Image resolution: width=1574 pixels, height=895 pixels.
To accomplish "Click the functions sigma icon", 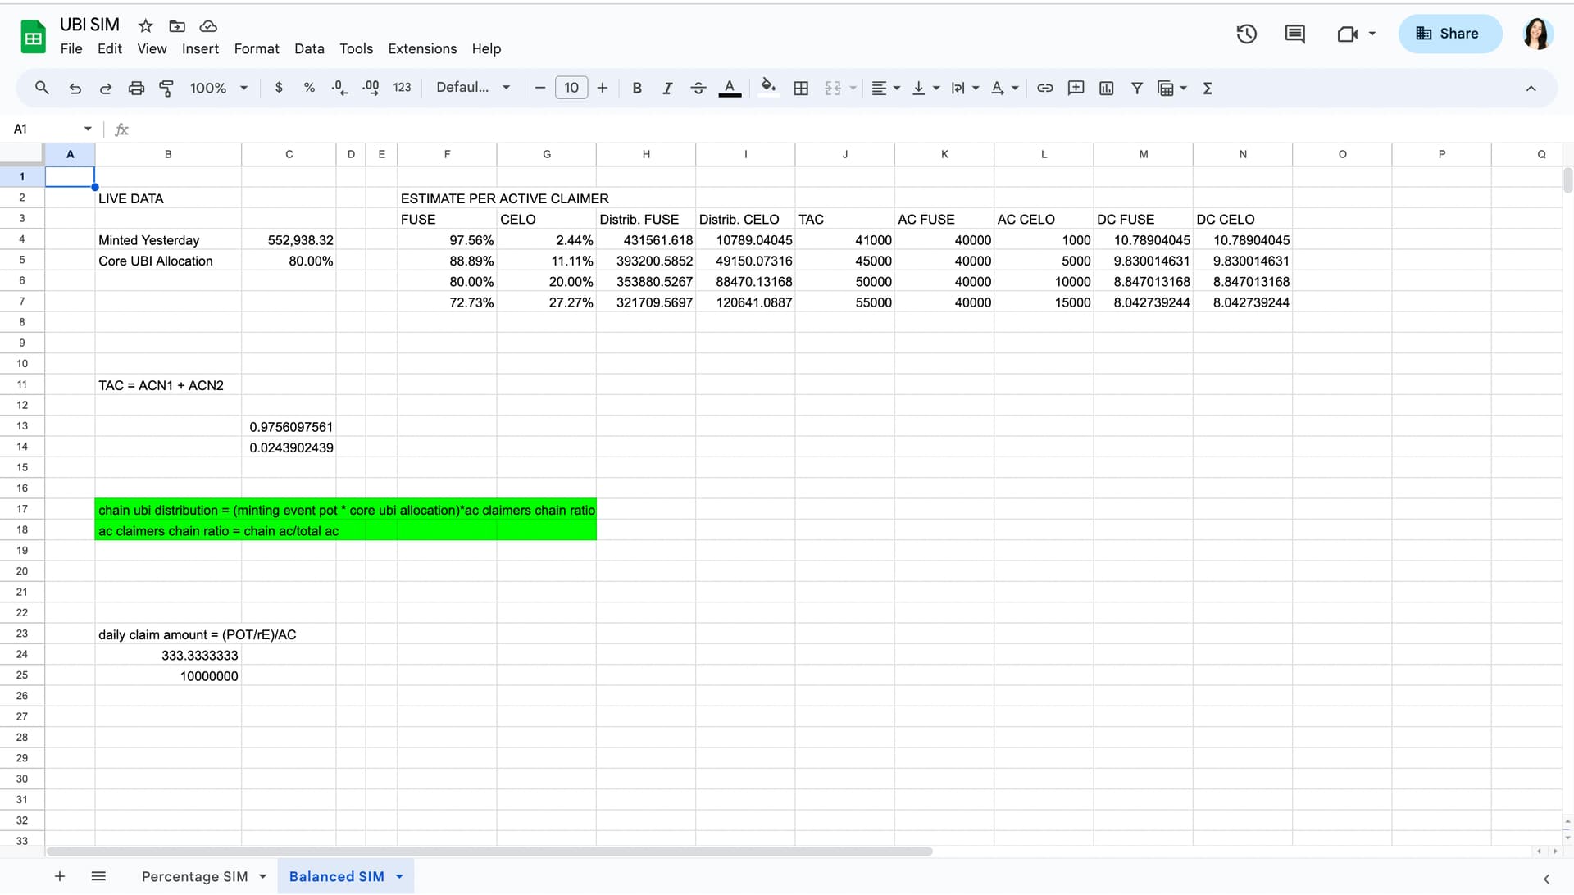I will click(1207, 88).
